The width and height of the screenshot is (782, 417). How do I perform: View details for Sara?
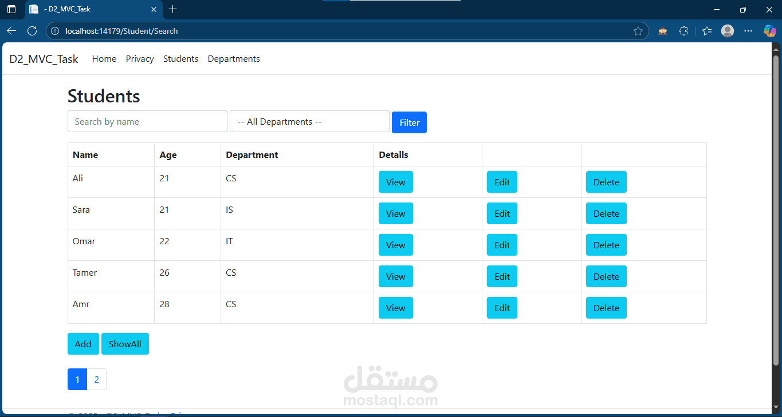coord(395,213)
